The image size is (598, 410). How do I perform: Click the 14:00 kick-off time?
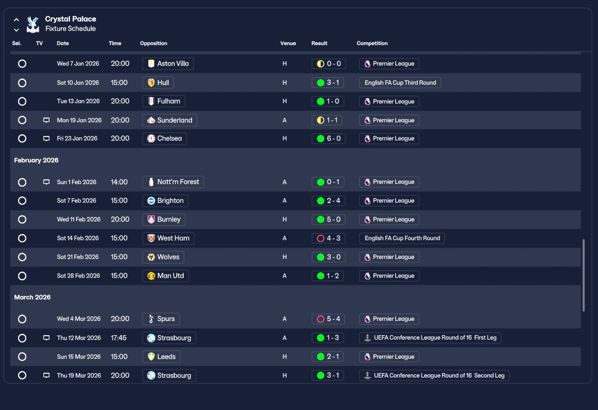[119, 182]
